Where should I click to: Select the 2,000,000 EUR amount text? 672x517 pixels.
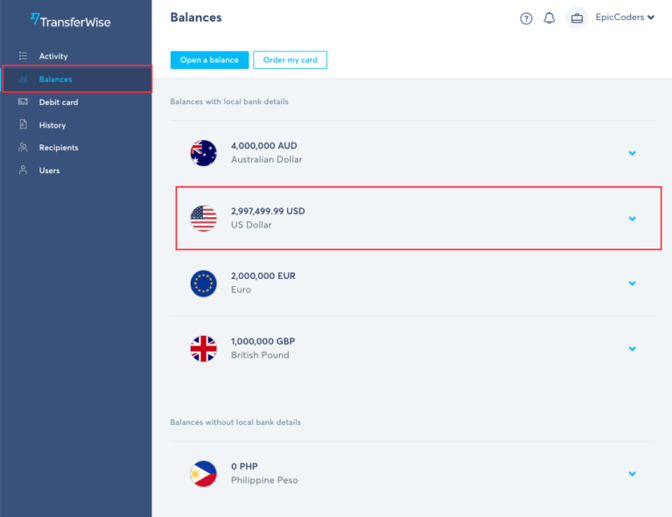click(x=263, y=276)
